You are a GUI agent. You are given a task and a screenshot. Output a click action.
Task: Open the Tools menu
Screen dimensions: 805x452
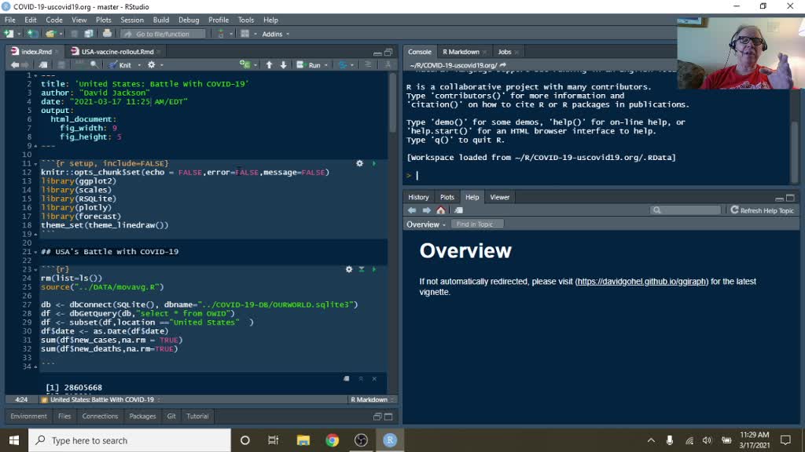pos(246,20)
